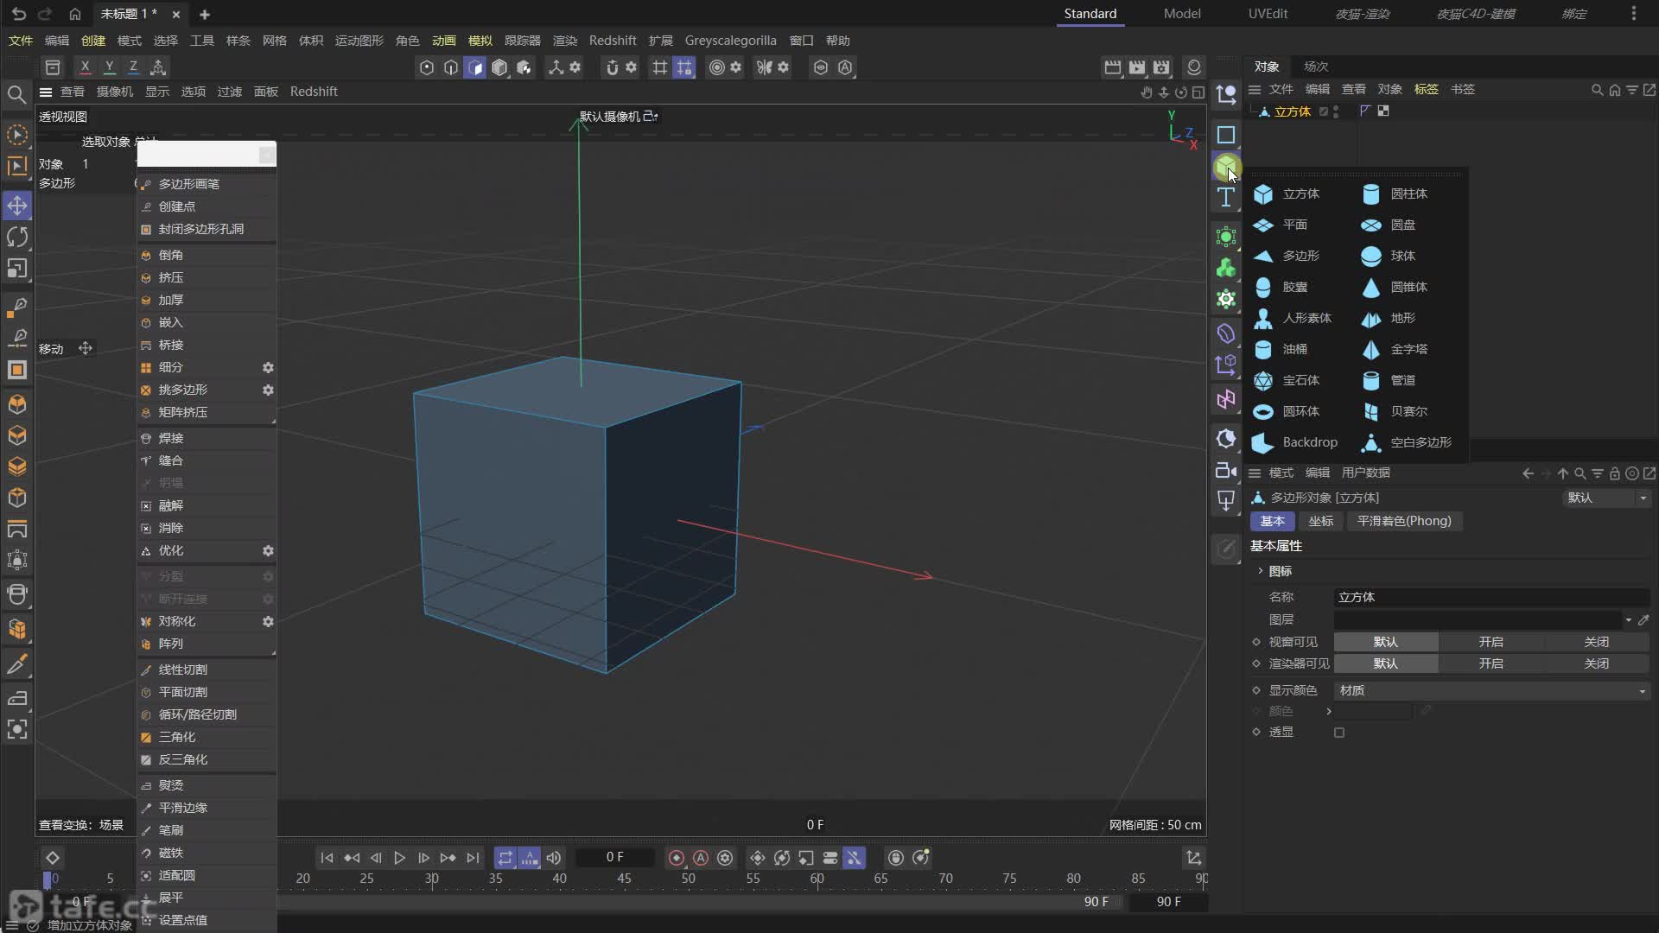Screen dimensions: 1659x933
Task: Open the 平滑着色(Phong) tab
Action: click(1404, 521)
